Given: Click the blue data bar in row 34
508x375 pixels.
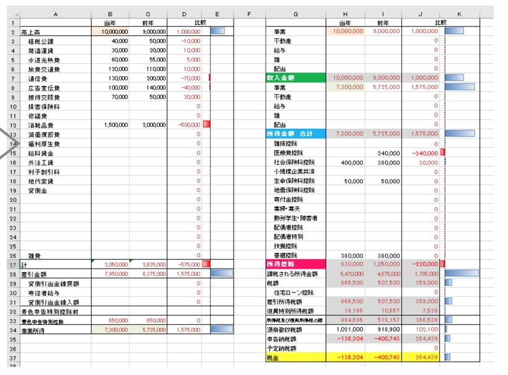Looking at the screenshot, I should 222,329.
